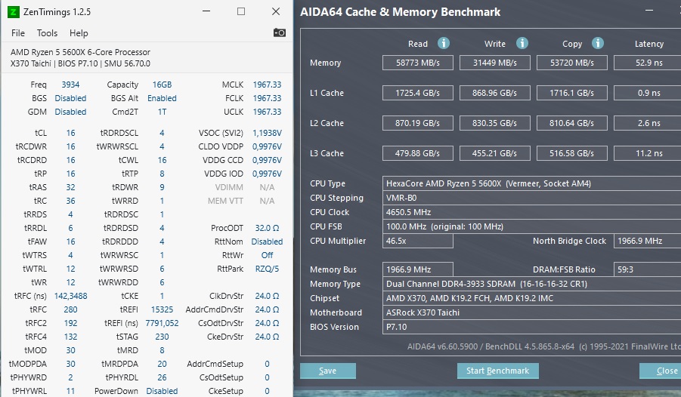Click the L3 Cache read value 479.88 GB/s

418,153
